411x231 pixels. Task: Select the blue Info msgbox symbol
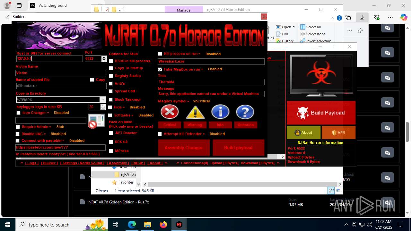click(220, 112)
